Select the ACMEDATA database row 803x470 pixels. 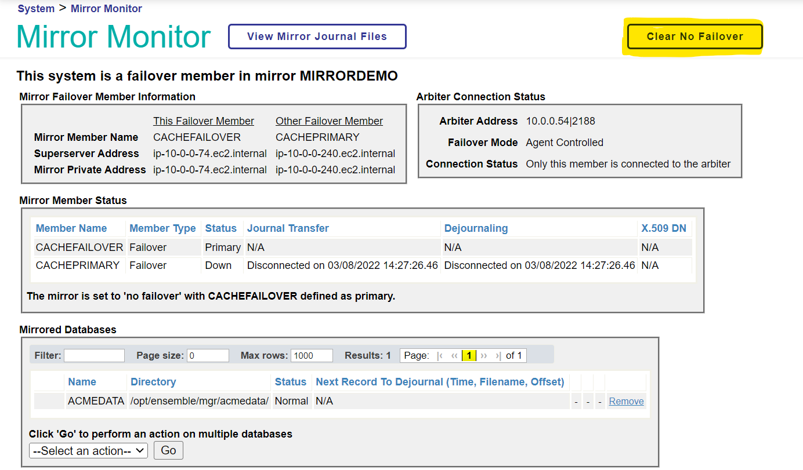tap(96, 401)
